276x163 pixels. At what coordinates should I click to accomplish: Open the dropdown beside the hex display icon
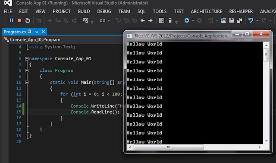109,20
